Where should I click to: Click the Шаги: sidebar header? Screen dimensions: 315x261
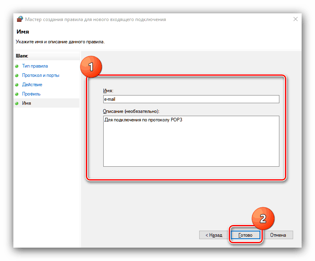click(22, 56)
